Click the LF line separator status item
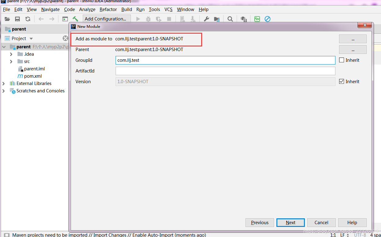The height and width of the screenshot is (237, 381). [x=344, y=235]
